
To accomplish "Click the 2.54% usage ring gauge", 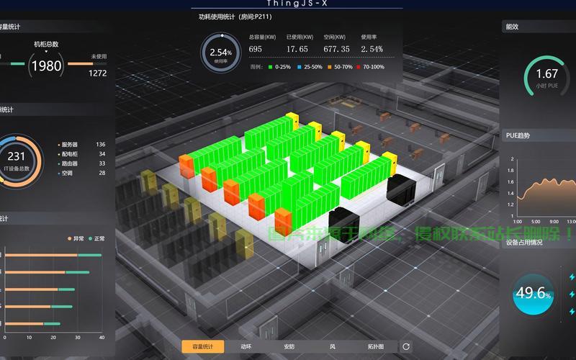I will click(221, 53).
